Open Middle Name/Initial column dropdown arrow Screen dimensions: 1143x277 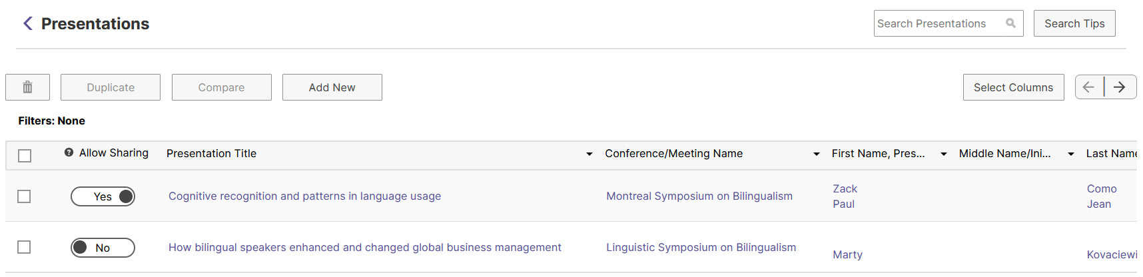coord(1071,154)
